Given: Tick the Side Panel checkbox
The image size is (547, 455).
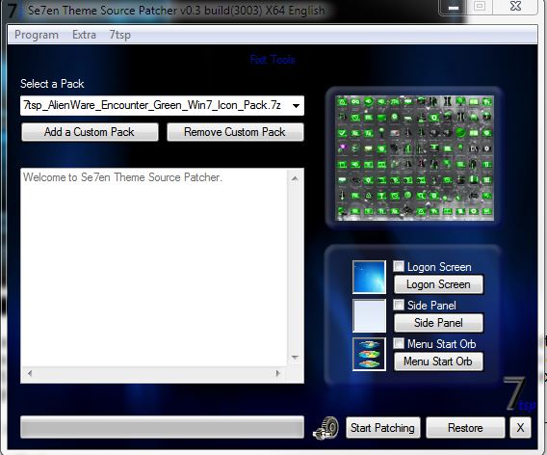Looking at the screenshot, I should click(x=399, y=305).
